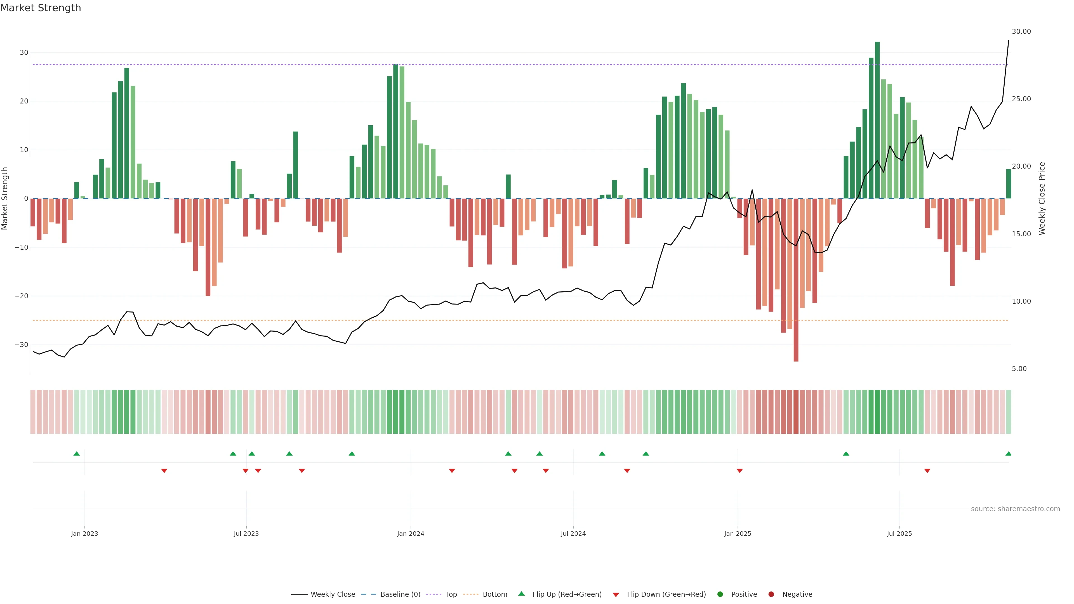This screenshot has height=604, width=1074.
Task: Click the last green flip-up triangle marker
Action: [1008, 454]
